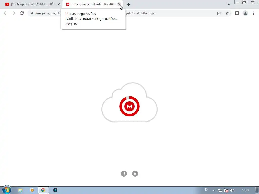Open the tab search dropdown arrow
Viewport: 259px width, 194px height.
229,4
